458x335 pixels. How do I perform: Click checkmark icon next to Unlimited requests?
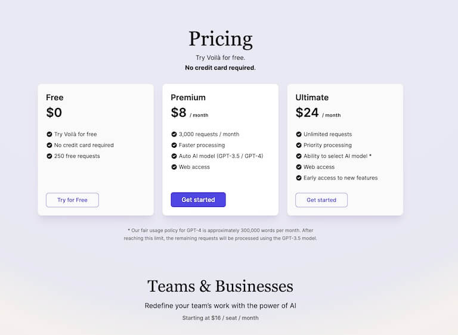299,134
